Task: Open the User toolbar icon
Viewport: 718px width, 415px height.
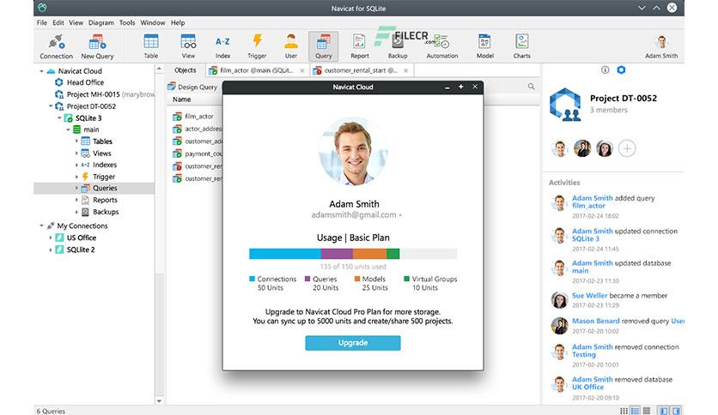Action: pos(291,46)
